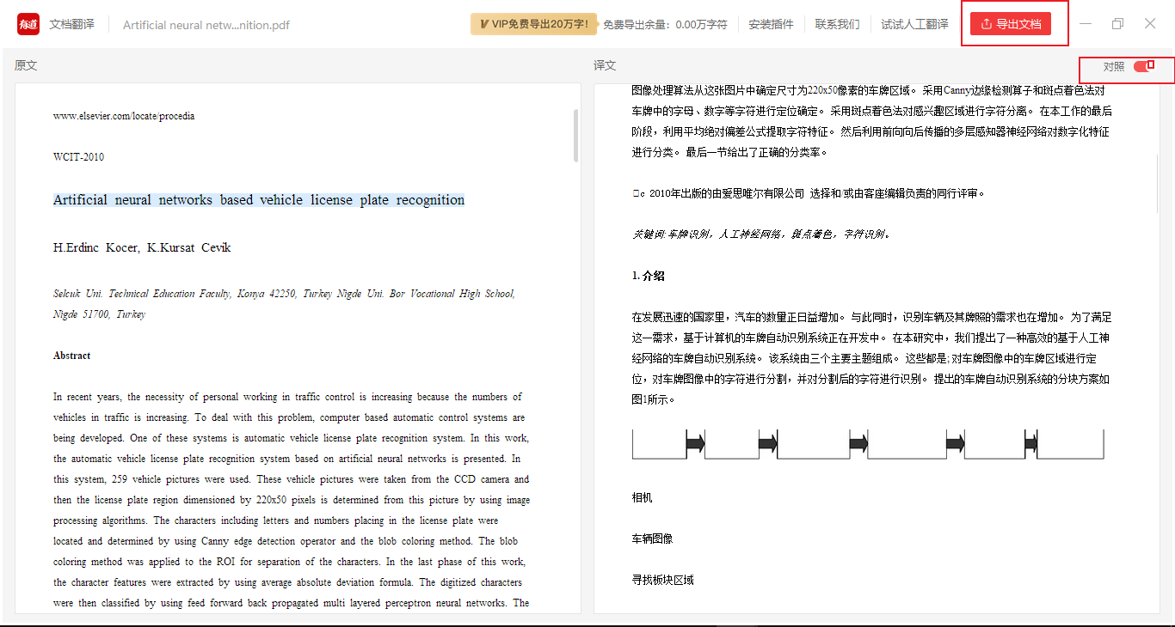1175x627 pixels.
Task: Click the 车辆图像 label in translation
Action: click(652, 539)
